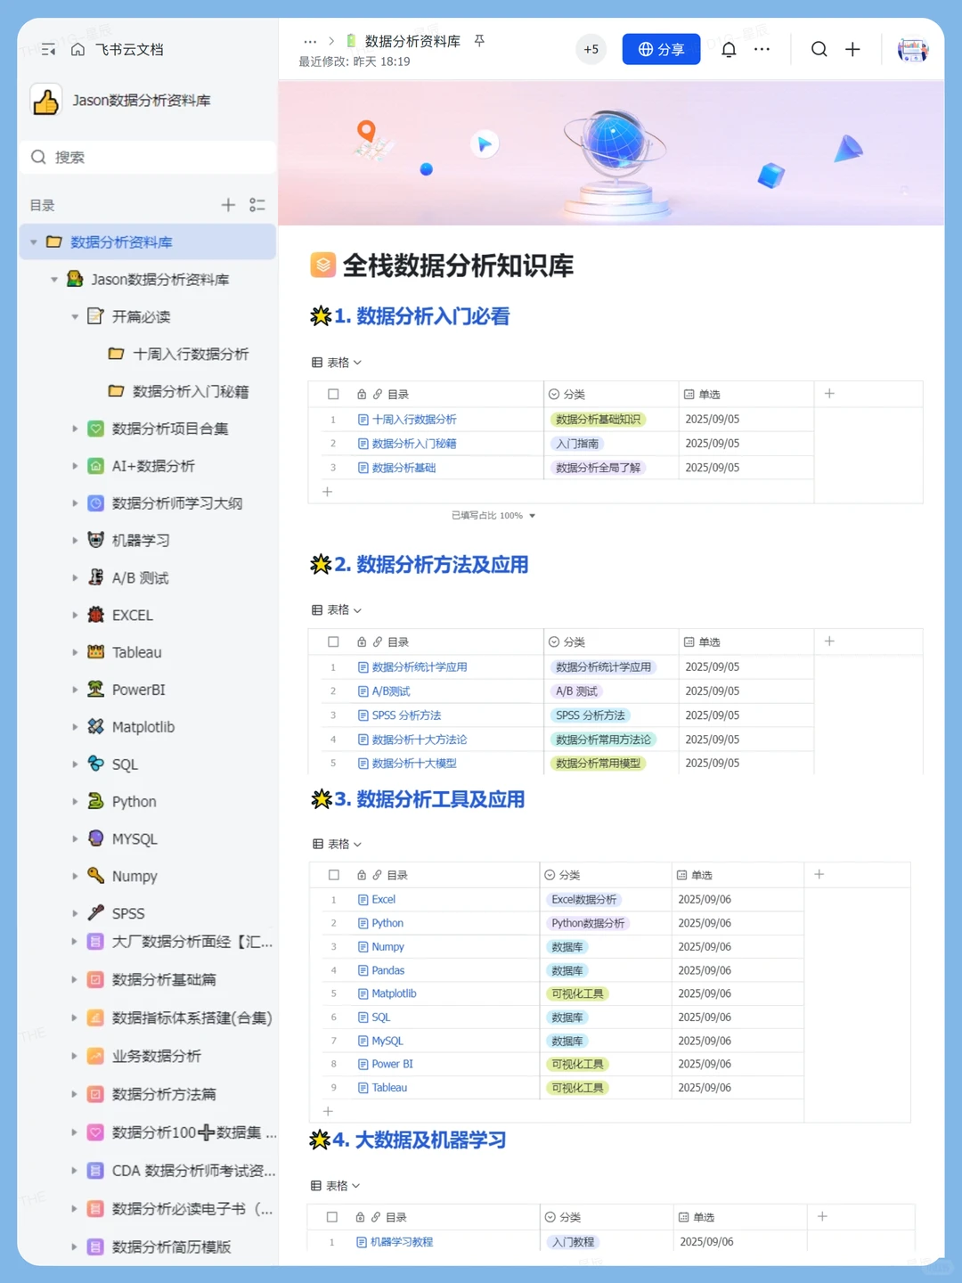
Task: Click the 搜索 search field
Action: [x=148, y=157]
